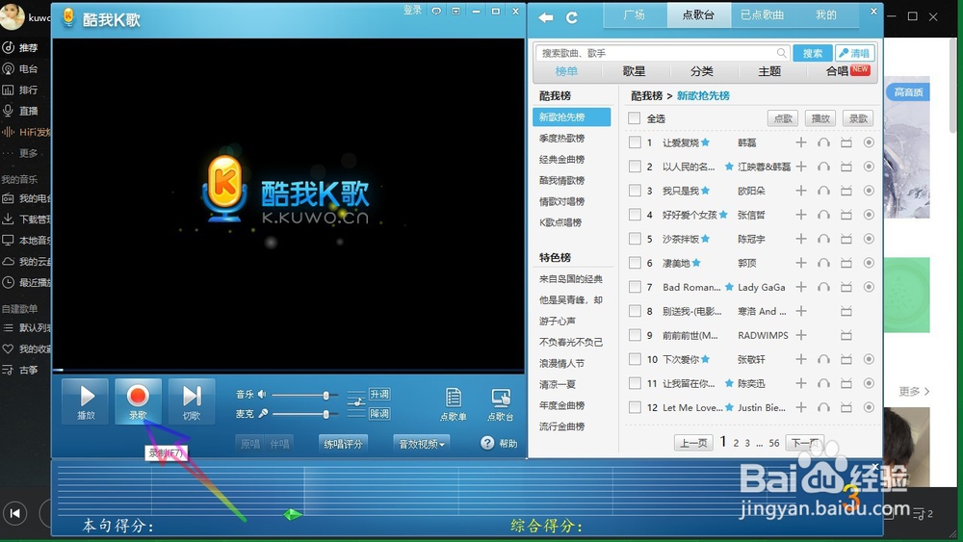Select the 分类 category tab
The image size is (963, 542).
pyautogui.click(x=701, y=71)
